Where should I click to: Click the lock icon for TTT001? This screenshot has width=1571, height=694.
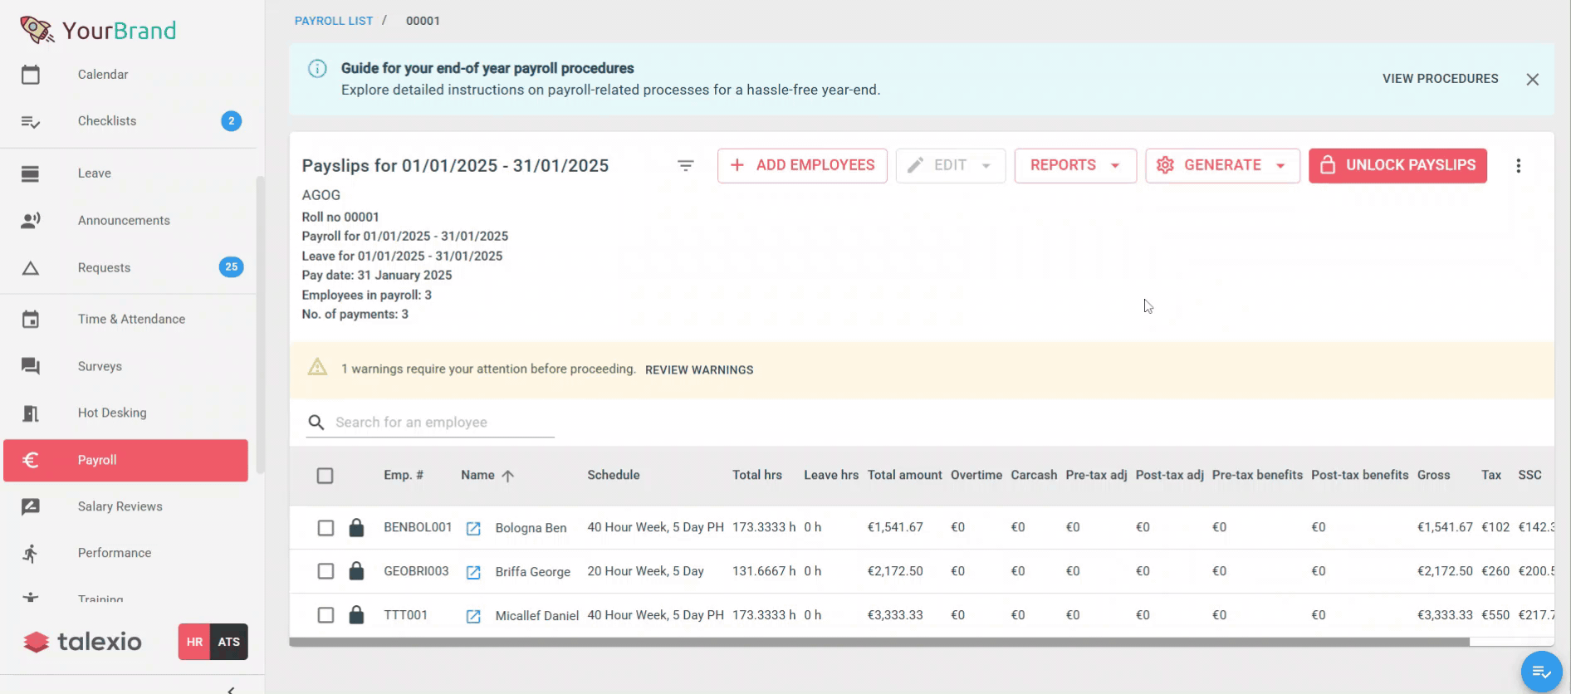point(356,615)
